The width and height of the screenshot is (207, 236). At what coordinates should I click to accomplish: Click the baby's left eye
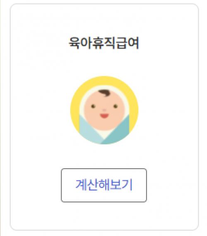coord(93,106)
